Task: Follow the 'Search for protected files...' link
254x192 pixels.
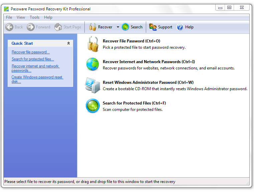Action: (33, 59)
